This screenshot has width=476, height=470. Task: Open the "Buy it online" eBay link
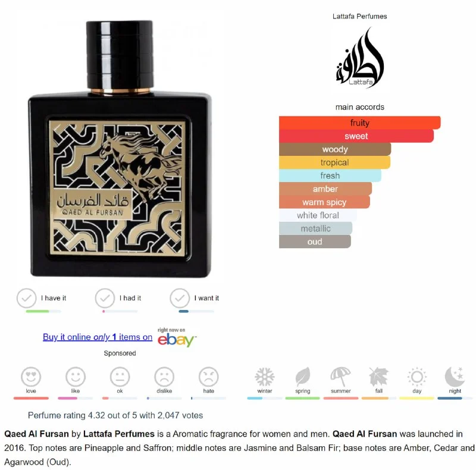click(x=98, y=337)
